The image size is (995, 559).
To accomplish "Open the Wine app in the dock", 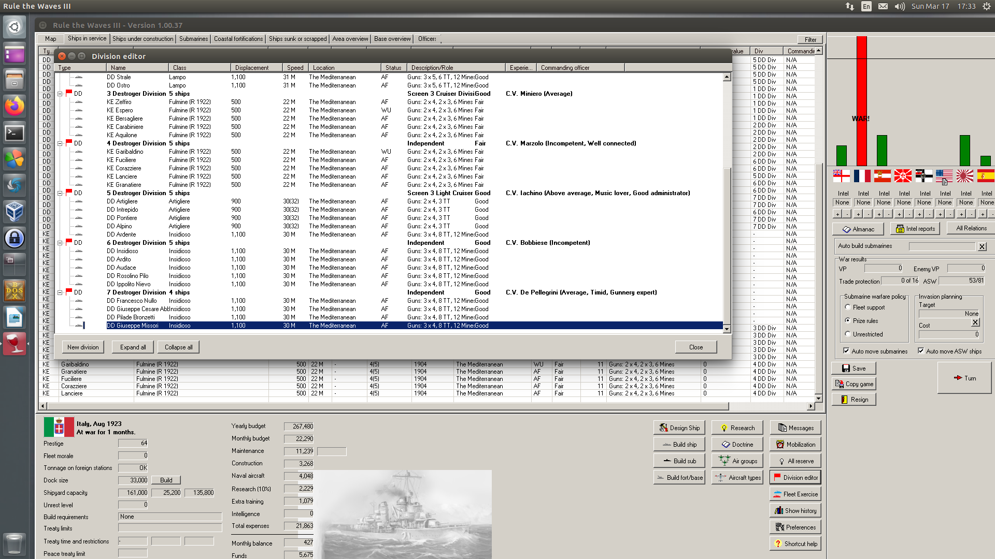I will (x=15, y=344).
